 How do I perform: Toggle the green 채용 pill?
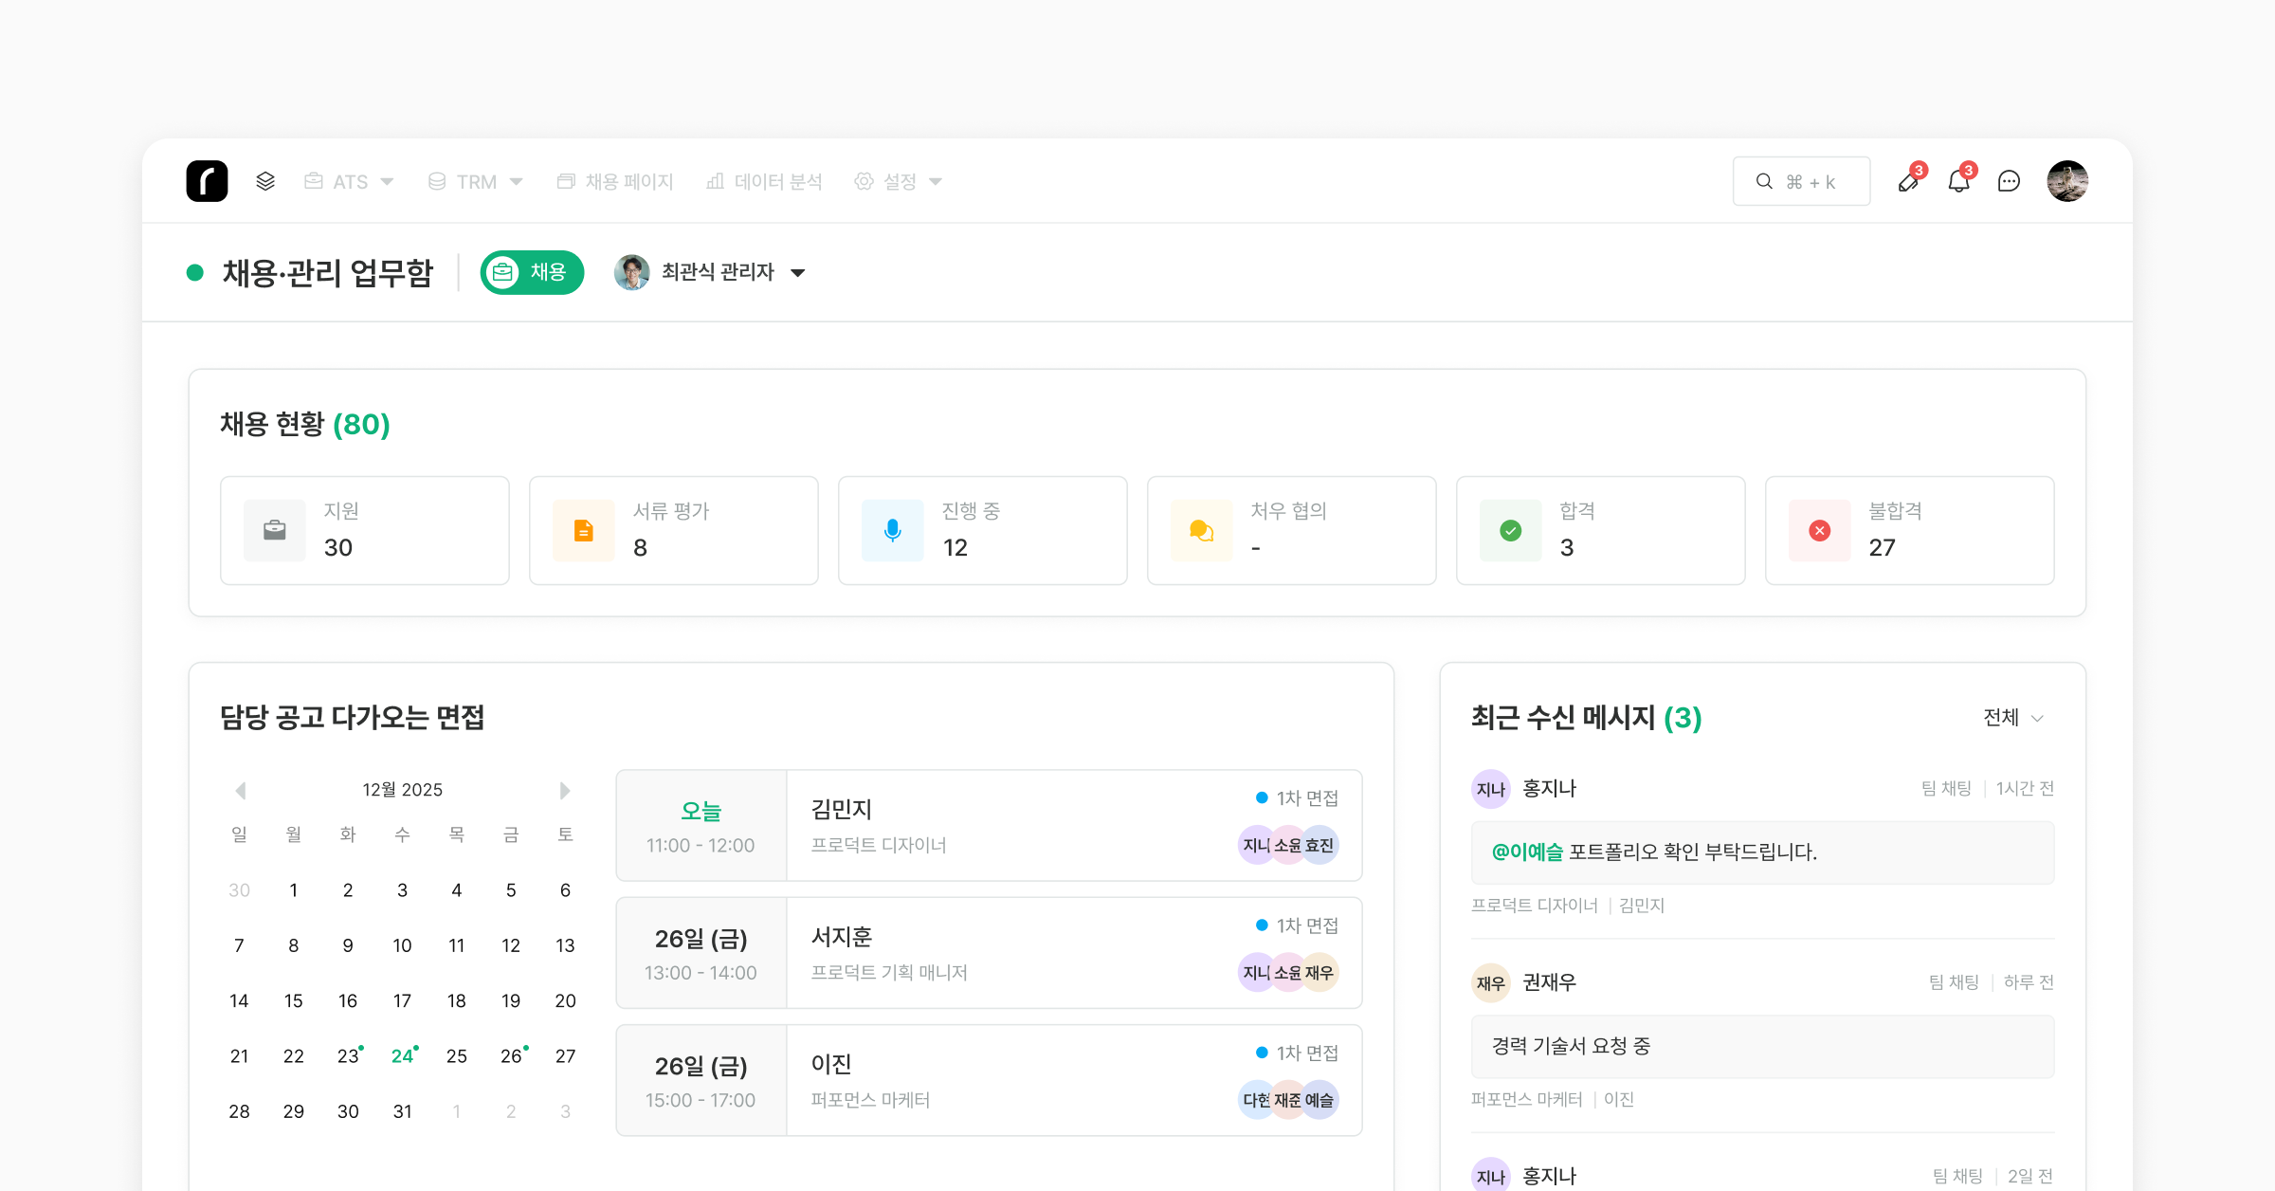click(x=532, y=272)
